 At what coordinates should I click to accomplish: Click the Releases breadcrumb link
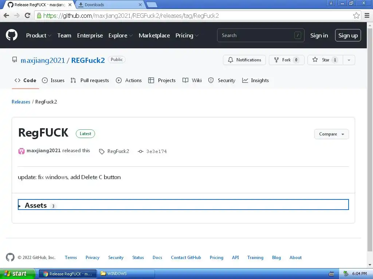click(21, 102)
